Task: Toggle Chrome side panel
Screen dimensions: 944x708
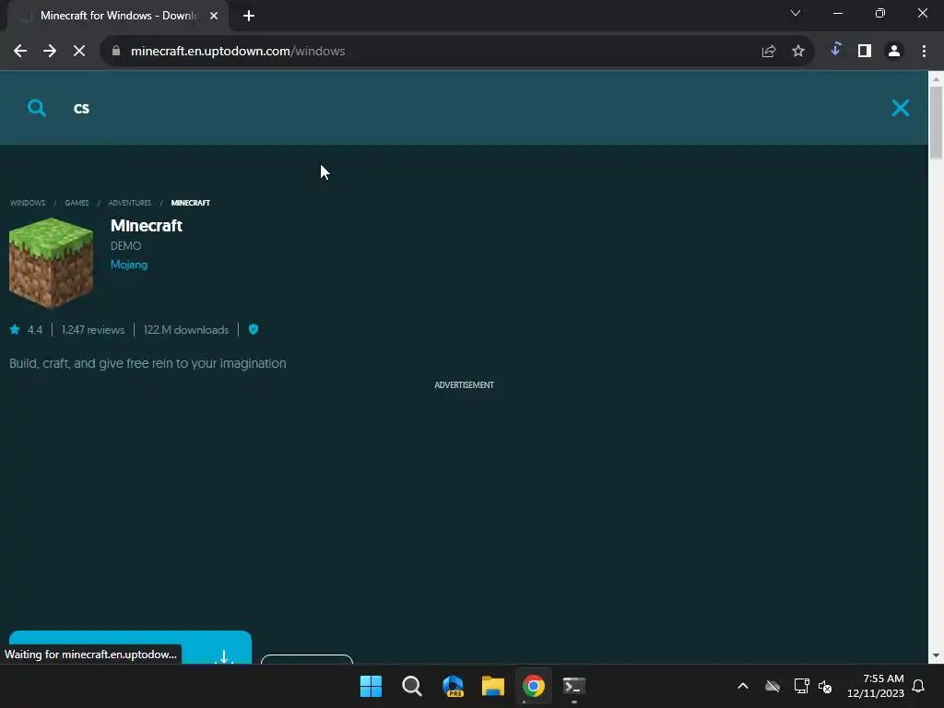Action: 865,52
